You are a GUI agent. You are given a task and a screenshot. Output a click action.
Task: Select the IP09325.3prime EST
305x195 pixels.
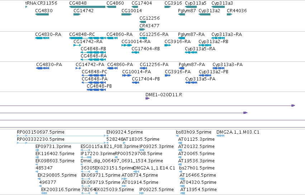click(x=142, y=150)
